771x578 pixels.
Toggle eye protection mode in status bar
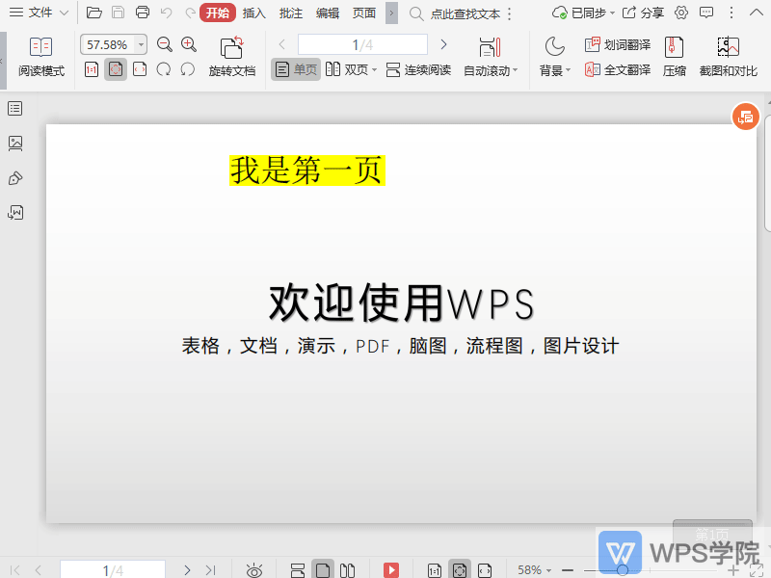(x=254, y=570)
